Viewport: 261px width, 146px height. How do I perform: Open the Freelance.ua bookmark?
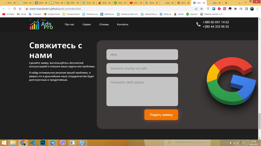point(90,14)
